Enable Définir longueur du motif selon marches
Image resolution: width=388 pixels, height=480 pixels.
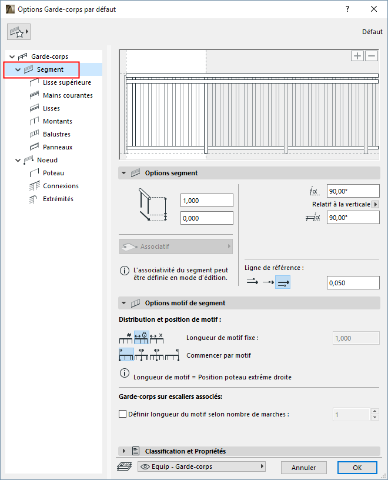tap(122, 414)
